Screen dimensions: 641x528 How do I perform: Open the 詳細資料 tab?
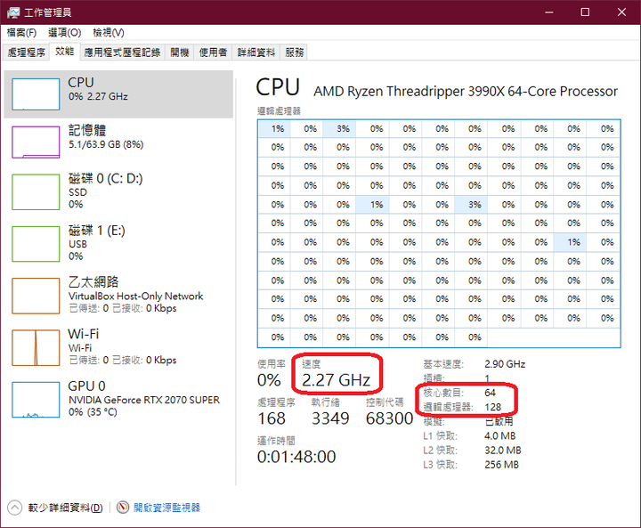pyautogui.click(x=256, y=53)
